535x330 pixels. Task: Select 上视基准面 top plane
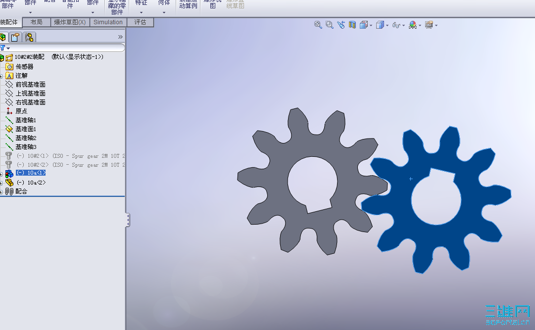tap(30, 93)
